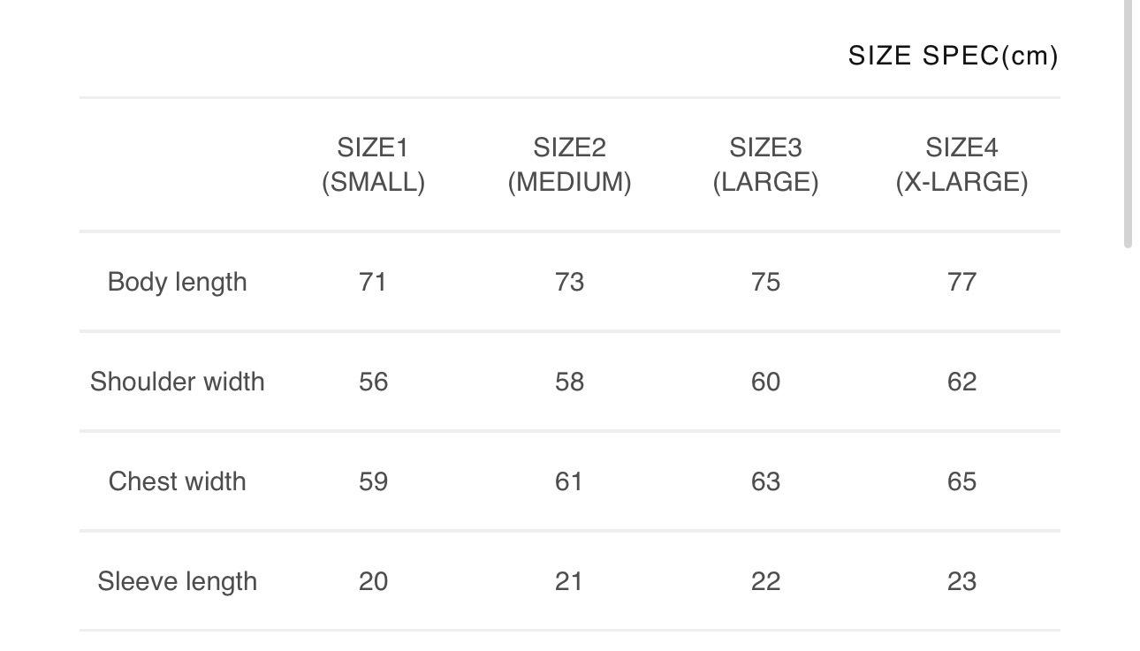Viewport: 1140px width, 651px height.
Task: Select the SIZE4 (X-LARGE) column header
Action: coord(961,164)
